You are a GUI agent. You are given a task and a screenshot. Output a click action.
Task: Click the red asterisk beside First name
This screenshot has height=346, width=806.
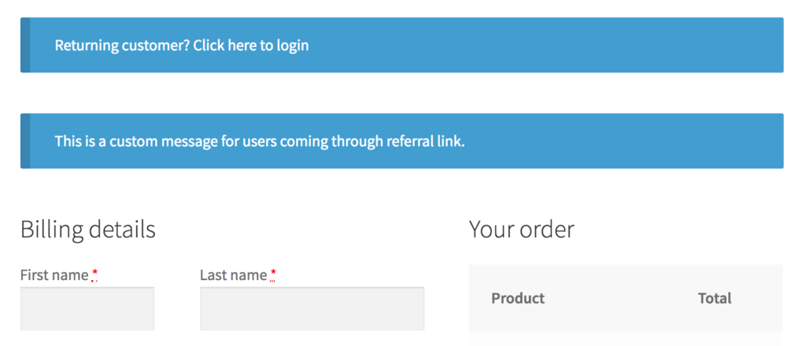(94, 274)
